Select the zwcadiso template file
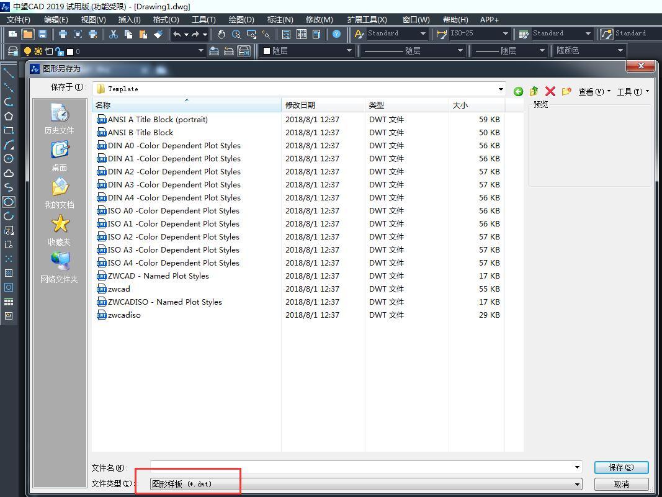This screenshot has height=497, width=662. click(124, 315)
